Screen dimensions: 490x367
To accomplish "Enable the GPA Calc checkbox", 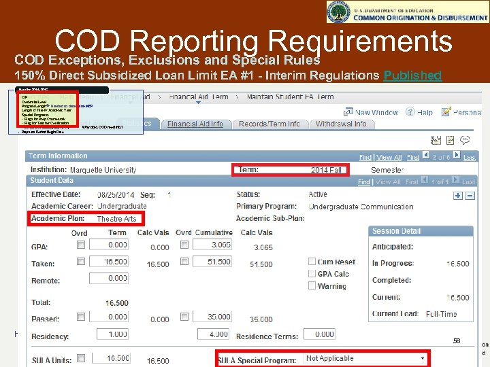I will (312, 273).
